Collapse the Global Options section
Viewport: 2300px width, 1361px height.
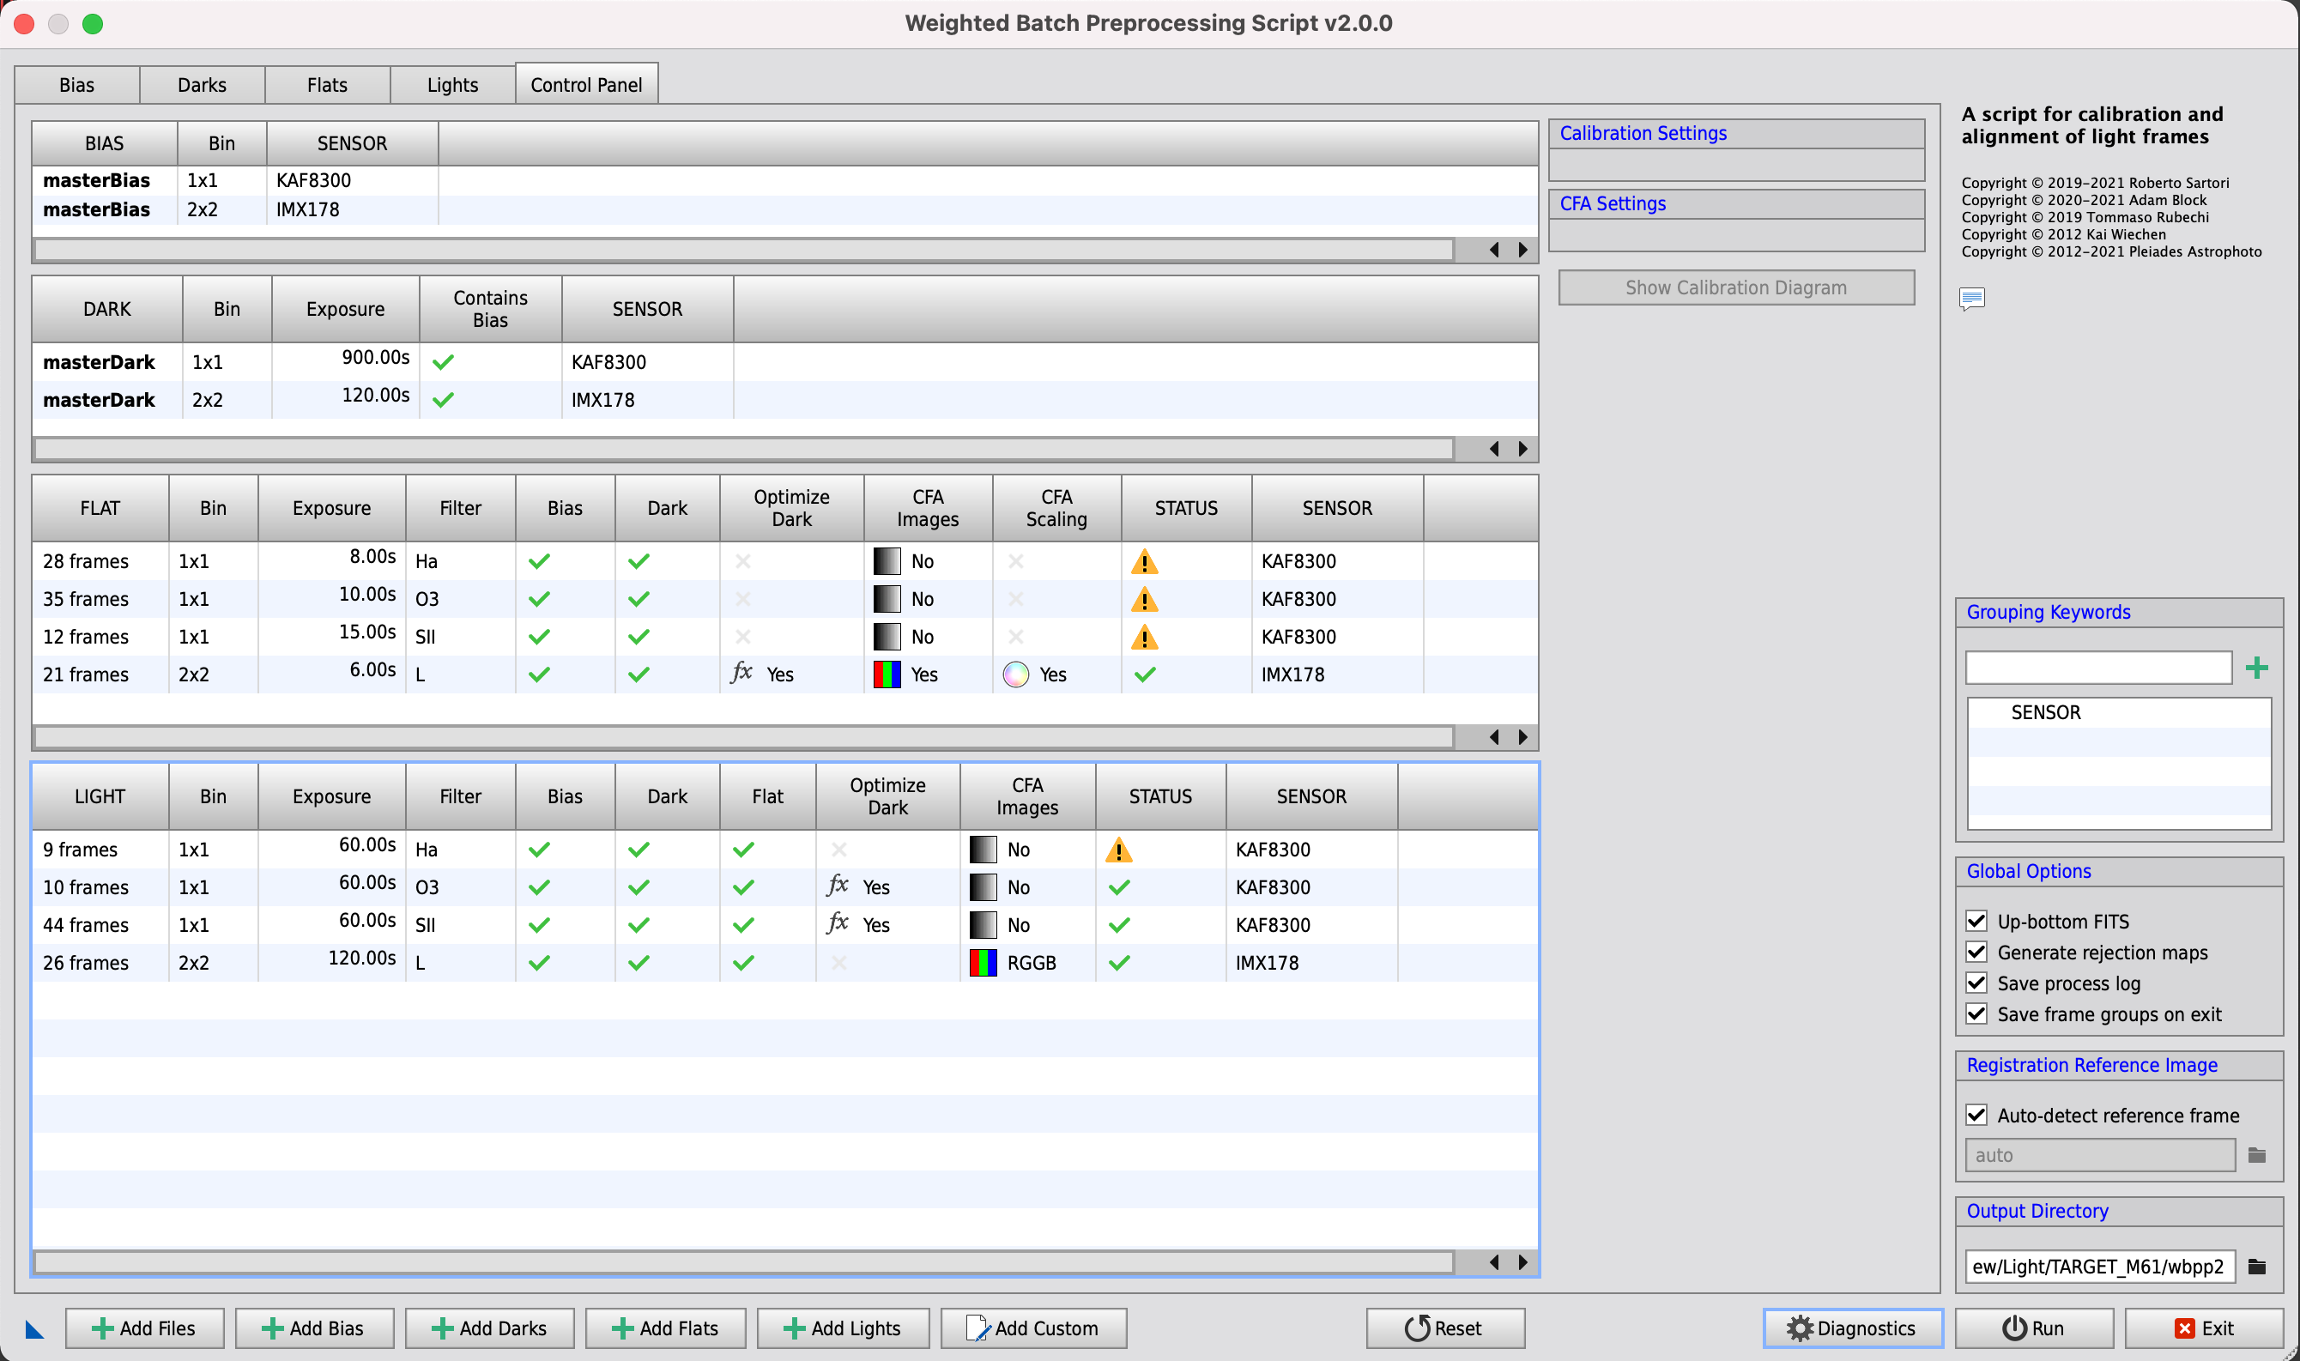[2118, 871]
